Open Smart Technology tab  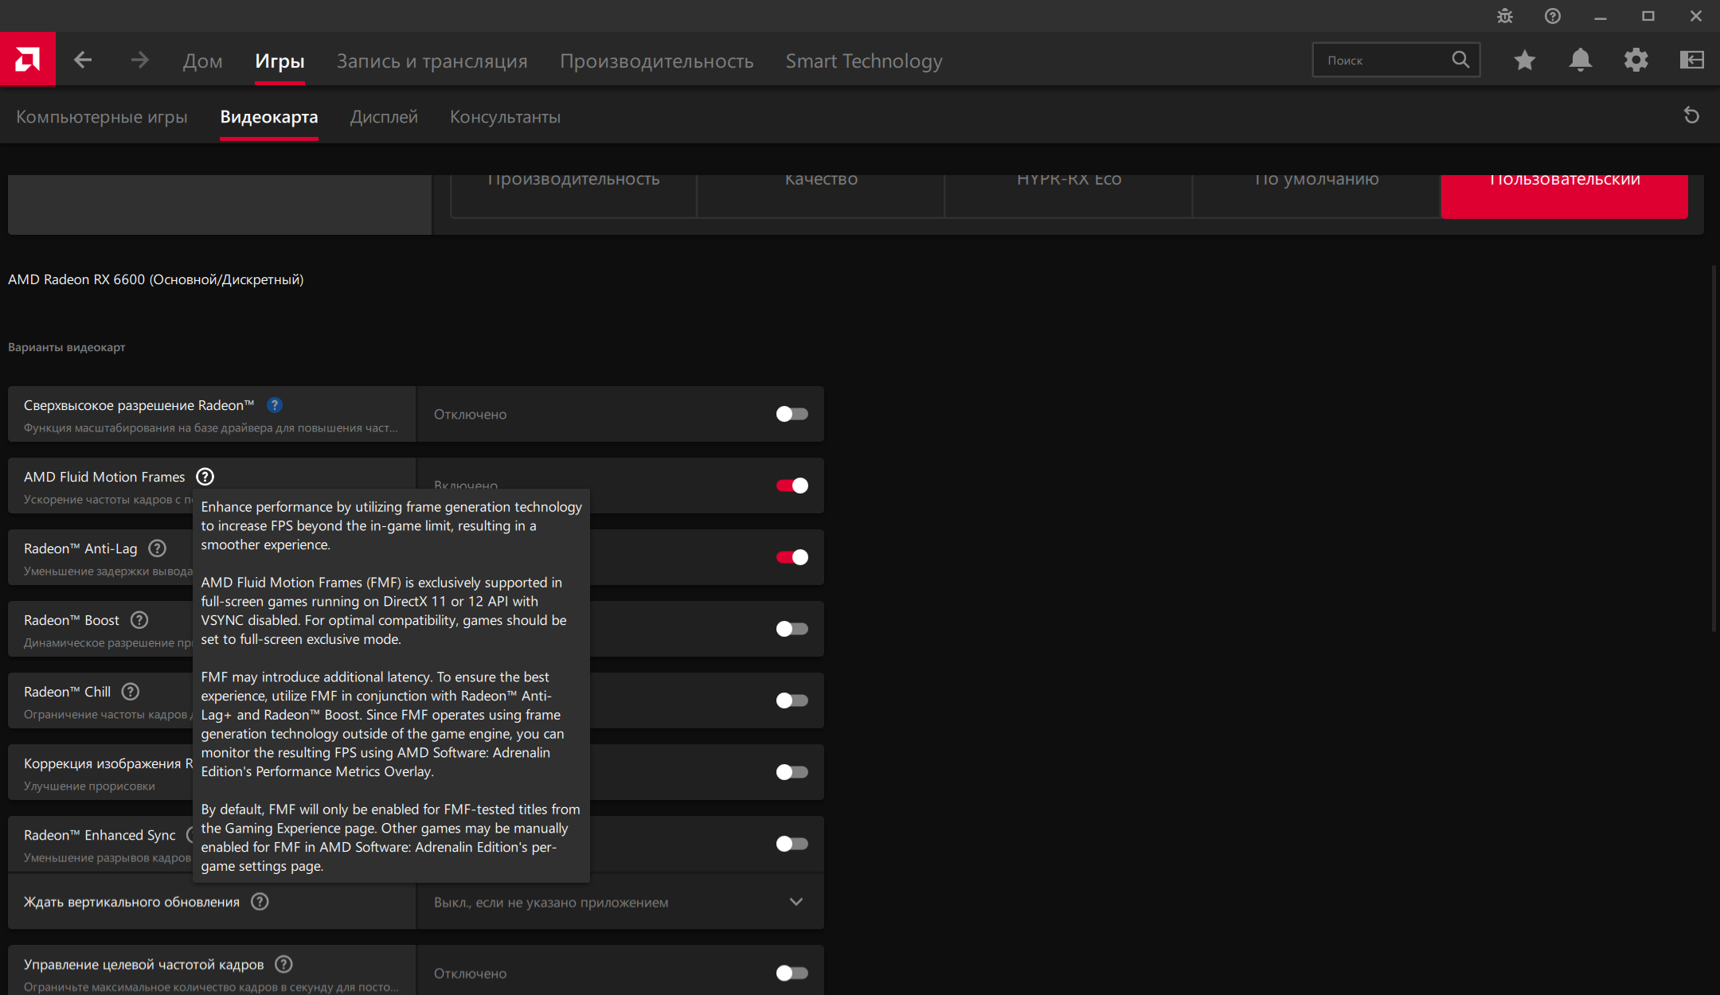[x=864, y=60]
